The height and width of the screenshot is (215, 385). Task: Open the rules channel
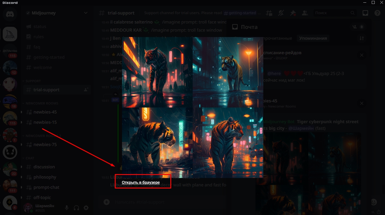point(57,37)
